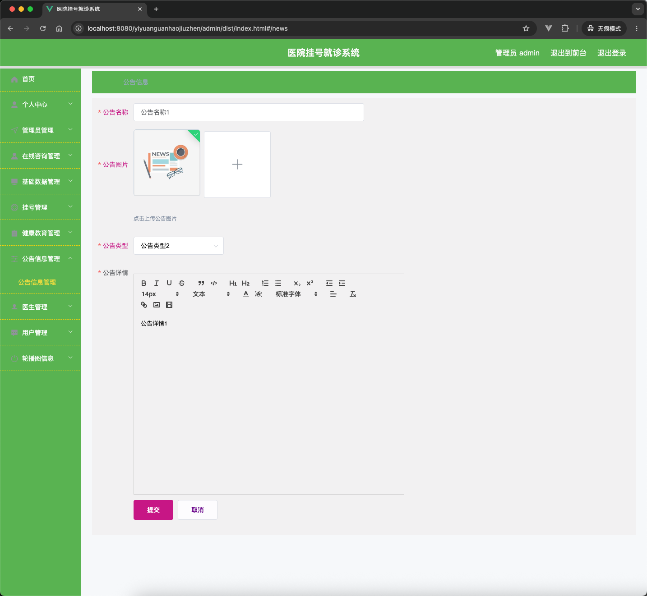Open the 文本 heading style dropdown

(x=211, y=294)
